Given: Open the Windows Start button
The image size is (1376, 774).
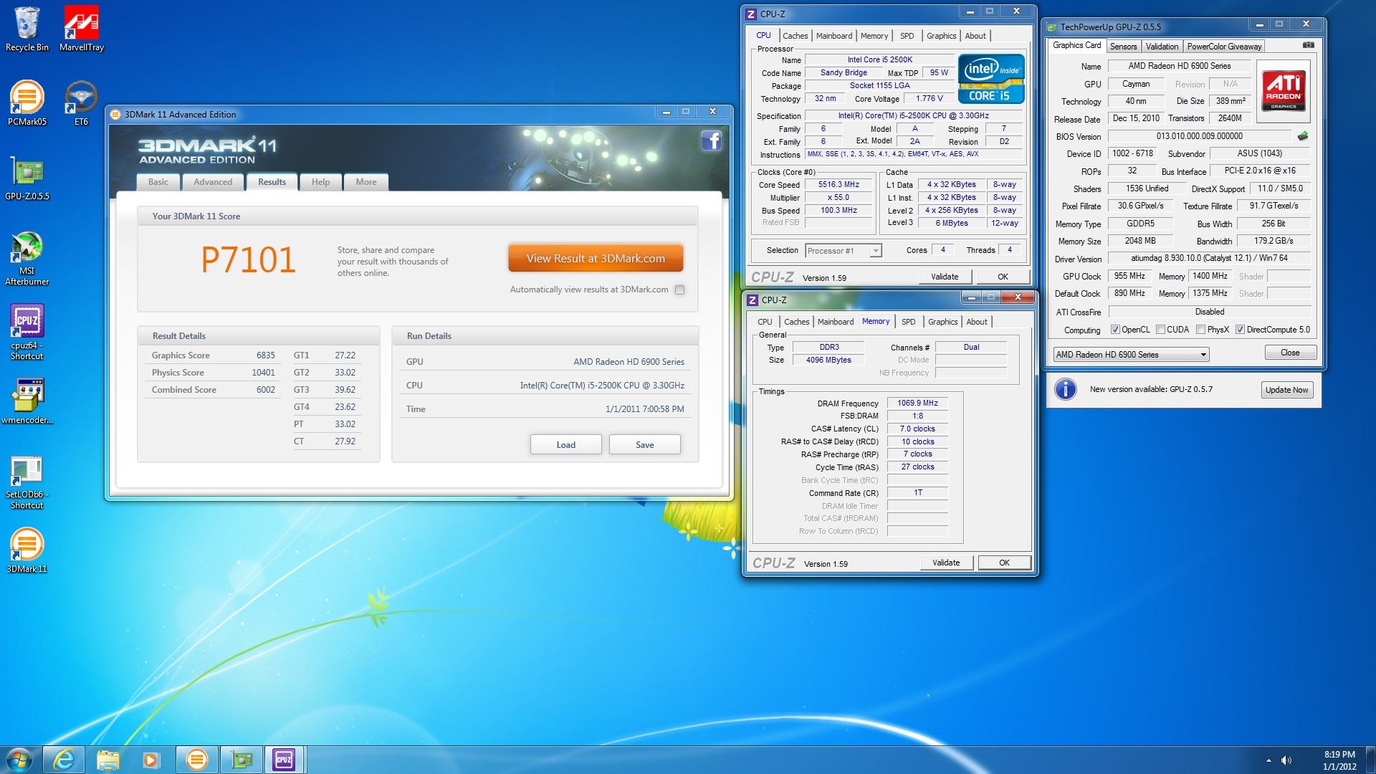Looking at the screenshot, I should coord(19,760).
